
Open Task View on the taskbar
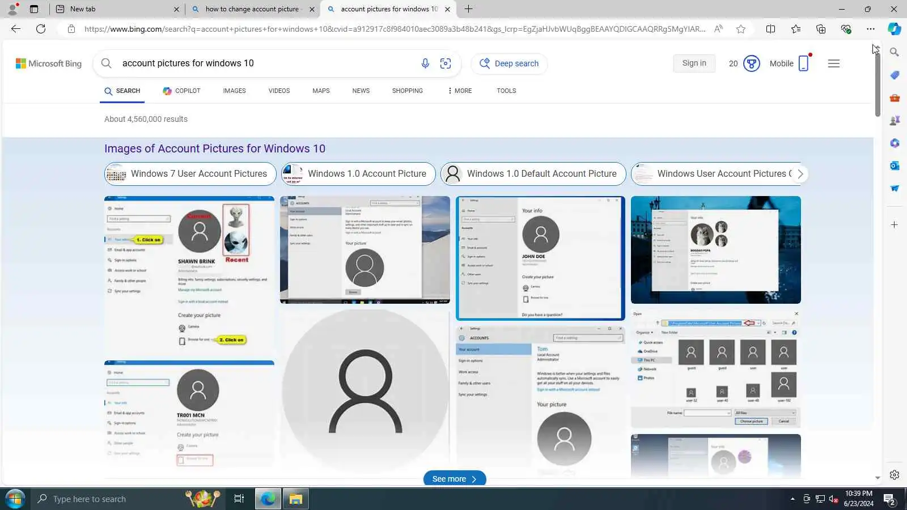(x=239, y=499)
